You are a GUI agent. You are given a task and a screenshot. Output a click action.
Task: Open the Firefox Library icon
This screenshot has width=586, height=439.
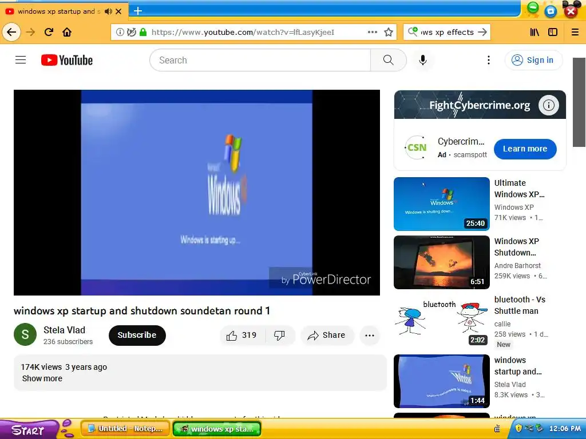(x=535, y=32)
